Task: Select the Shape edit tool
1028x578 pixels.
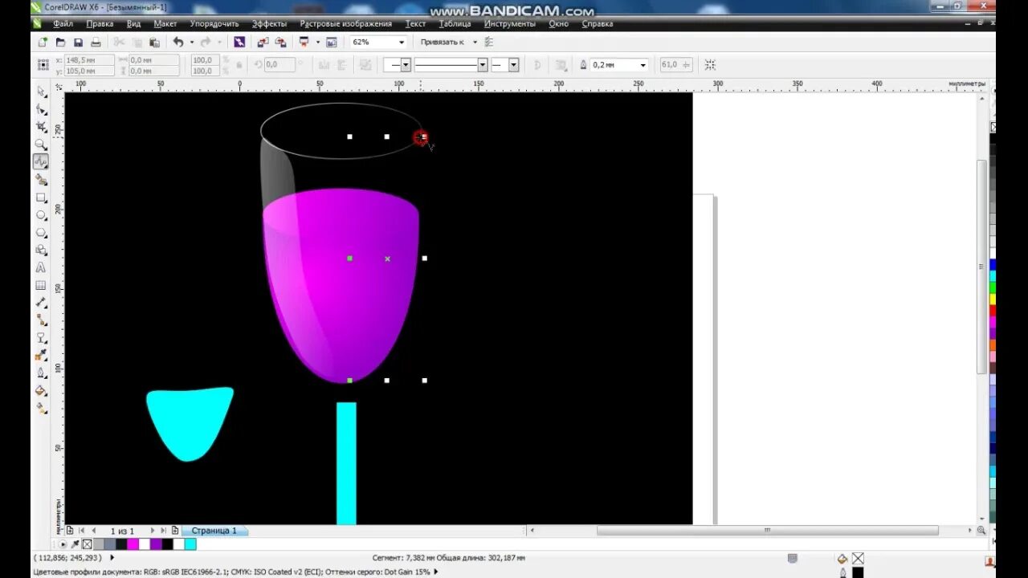Action: [x=41, y=109]
